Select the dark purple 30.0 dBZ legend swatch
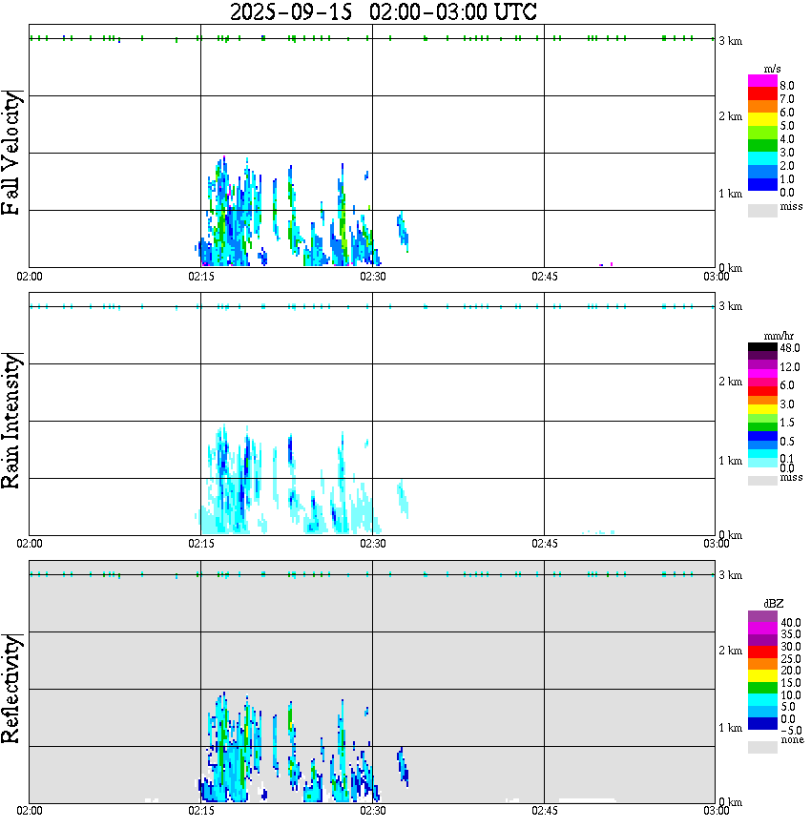811x828 pixels. point(762,640)
